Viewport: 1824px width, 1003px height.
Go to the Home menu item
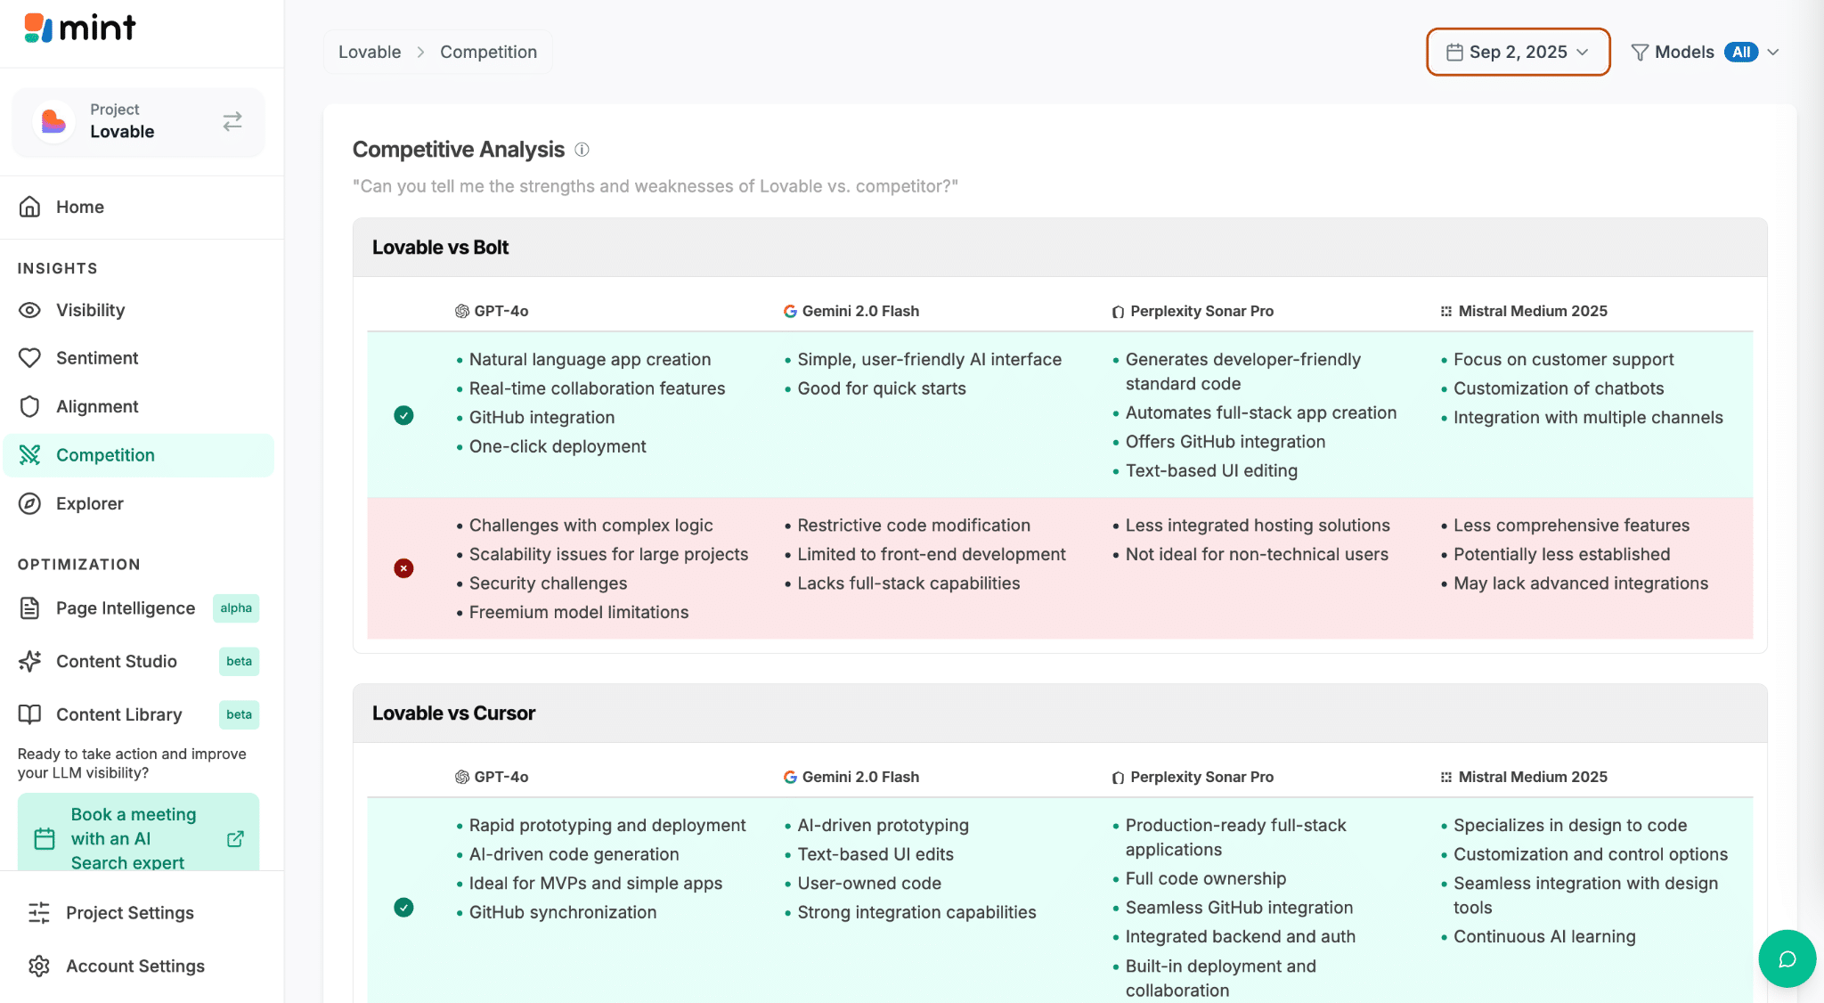pos(80,207)
